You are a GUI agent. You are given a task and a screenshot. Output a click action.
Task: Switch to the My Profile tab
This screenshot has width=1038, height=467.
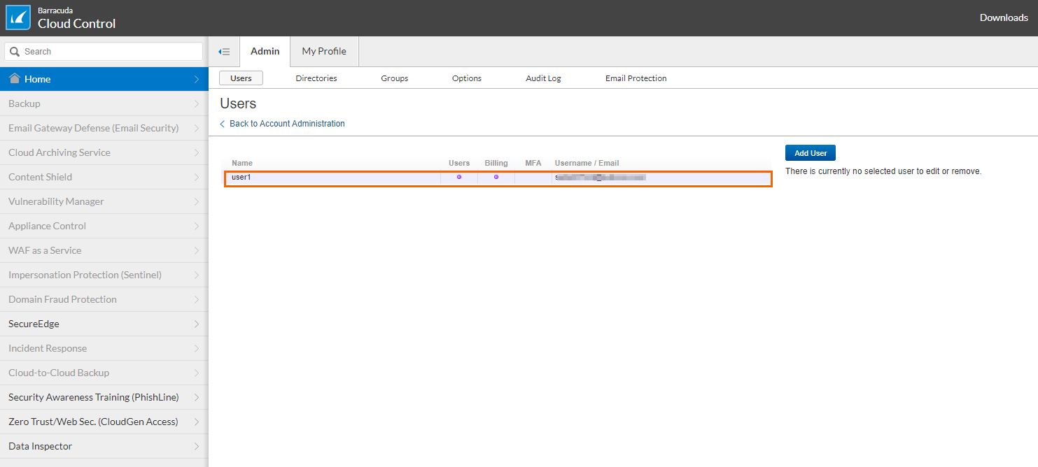point(324,51)
